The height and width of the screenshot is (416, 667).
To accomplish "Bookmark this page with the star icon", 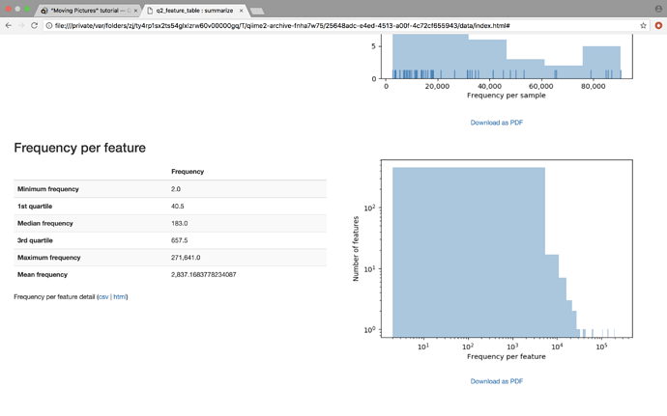I will (x=643, y=26).
